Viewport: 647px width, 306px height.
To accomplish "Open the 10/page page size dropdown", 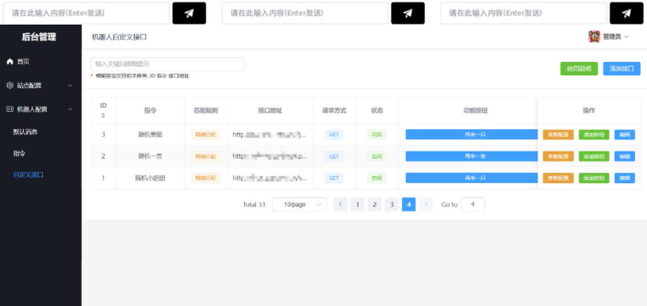I will 299,205.
